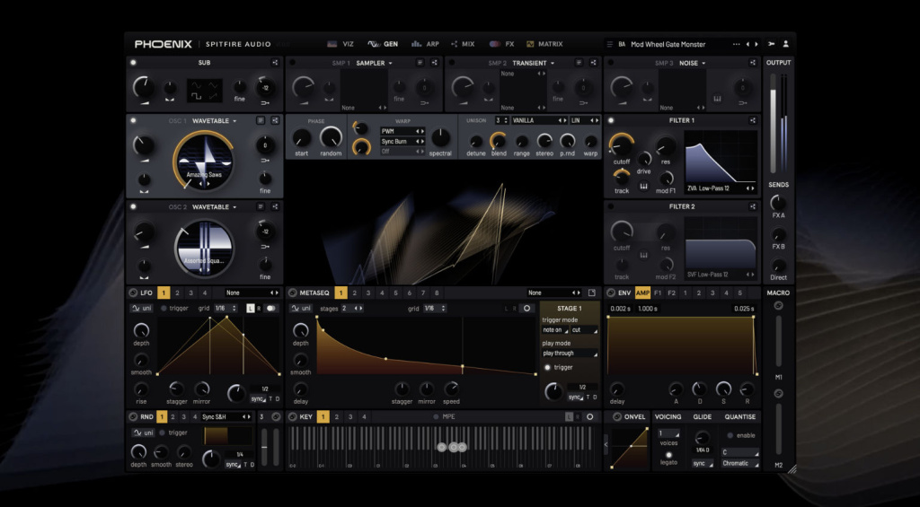
Task: Click the Filter 1 routing icon
Action: (x=753, y=121)
